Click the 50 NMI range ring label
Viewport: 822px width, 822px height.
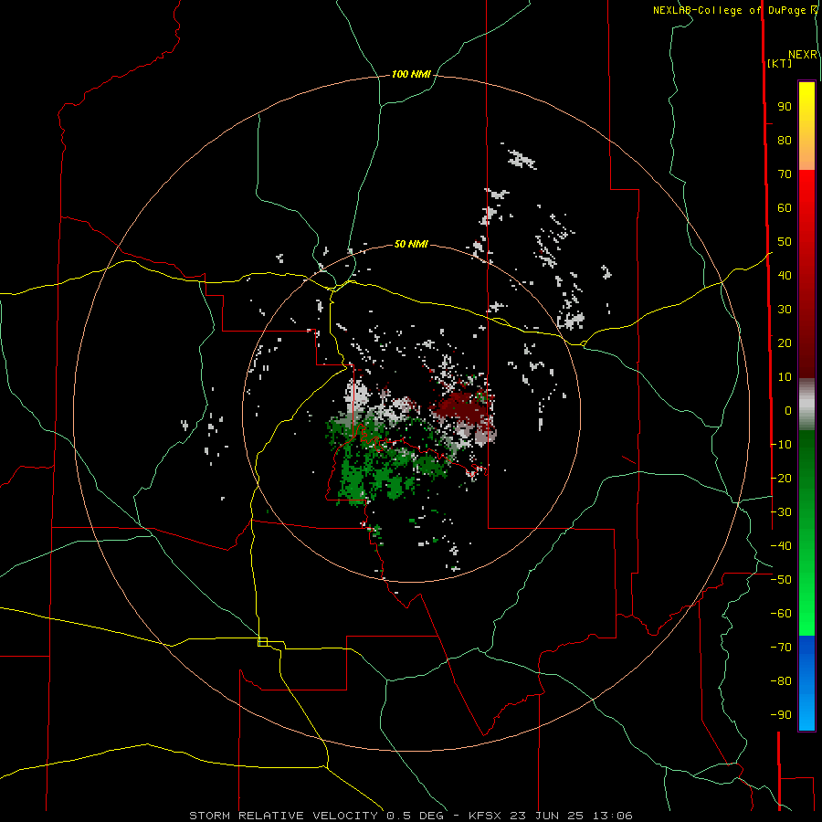click(x=411, y=244)
